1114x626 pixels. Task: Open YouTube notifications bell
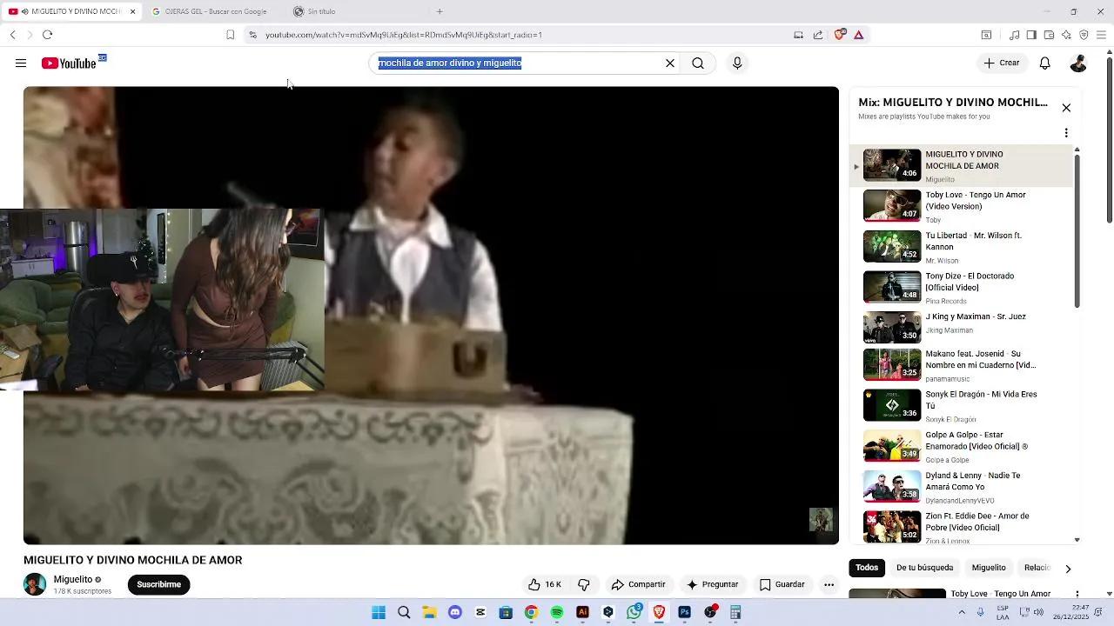pos(1045,63)
